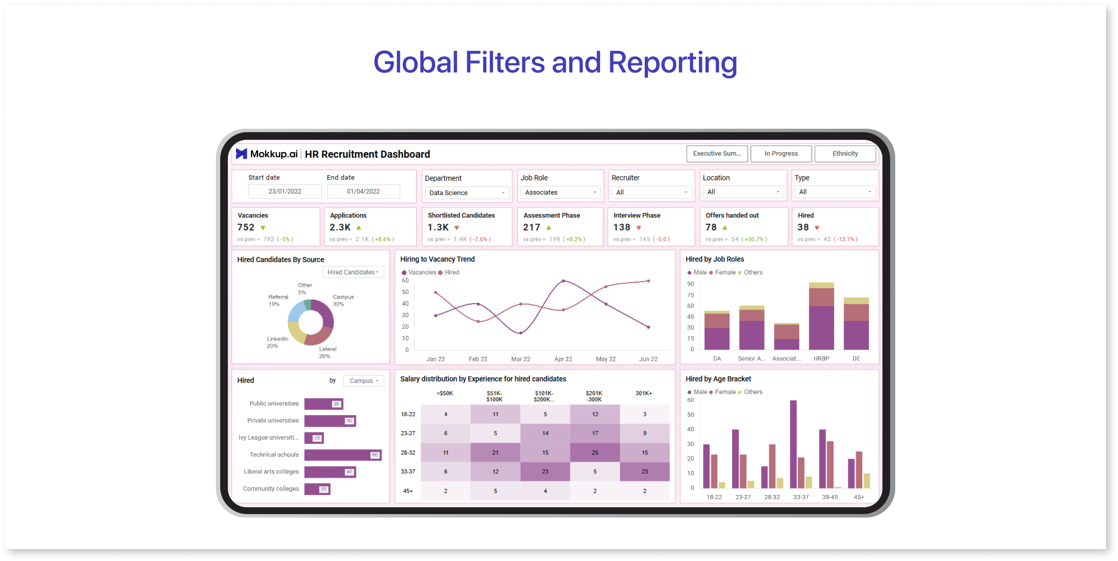Click the Private universities bar
This screenshot has height=561, width=1118.
pos(330,421)
